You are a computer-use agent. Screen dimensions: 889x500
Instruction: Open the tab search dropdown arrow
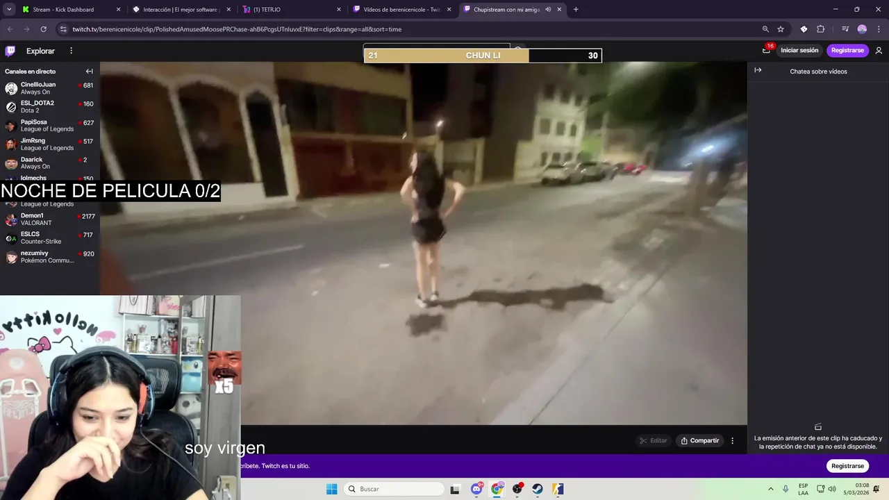tap(9, 10)
